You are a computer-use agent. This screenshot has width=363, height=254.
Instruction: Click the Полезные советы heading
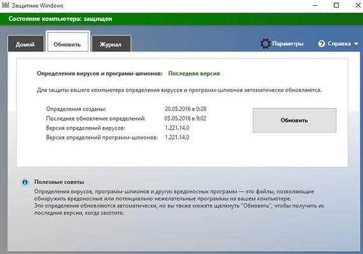coord(59,182)
